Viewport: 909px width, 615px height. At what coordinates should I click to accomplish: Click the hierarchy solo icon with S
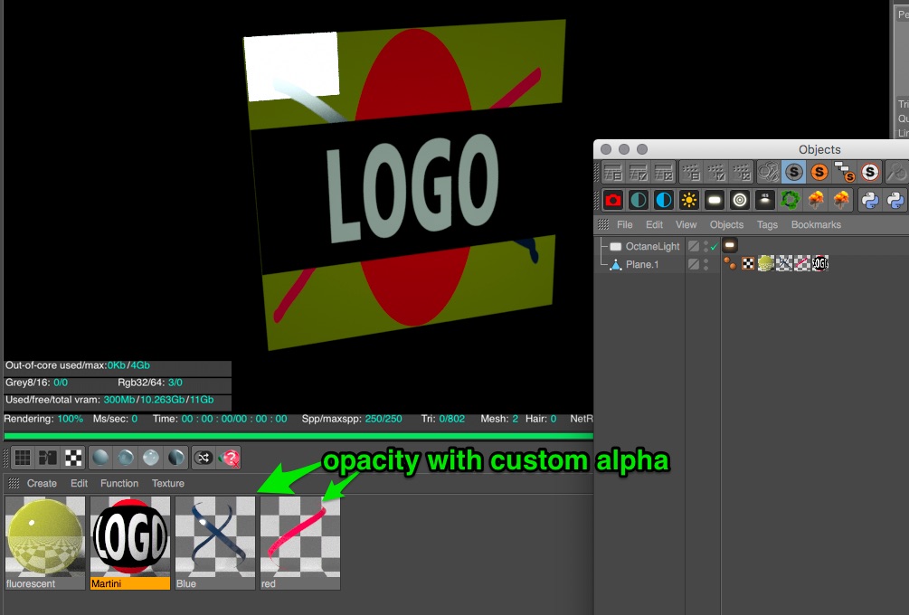[x=845, y=172]
